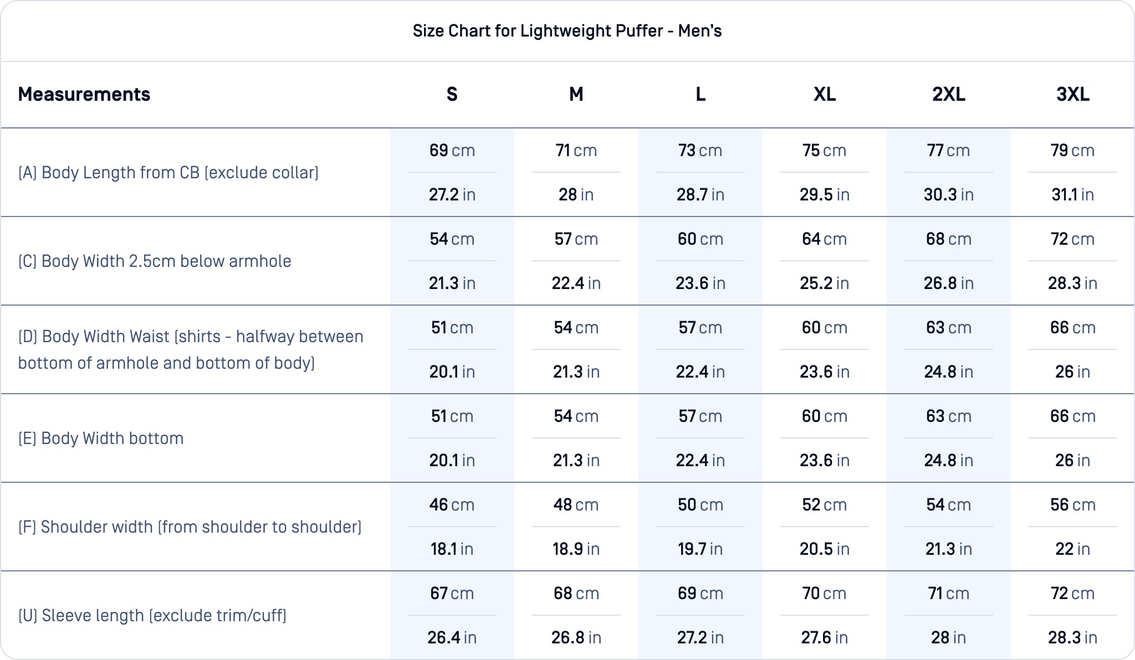Click the 69 cm body length for S
Image resolution: width=1135 pixels, height=660 pixels.
(452, 151)
